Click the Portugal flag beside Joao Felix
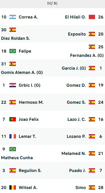The image size is (105, 193). click(13, 119)
